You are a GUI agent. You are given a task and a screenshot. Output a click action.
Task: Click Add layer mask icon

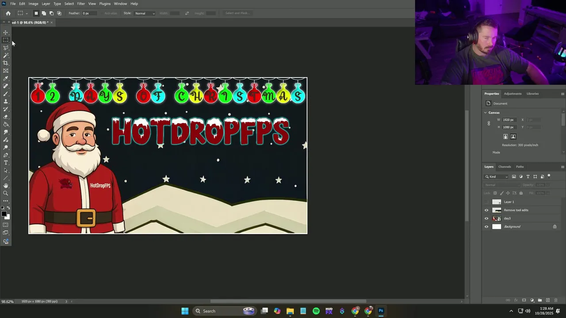[524, 300]
